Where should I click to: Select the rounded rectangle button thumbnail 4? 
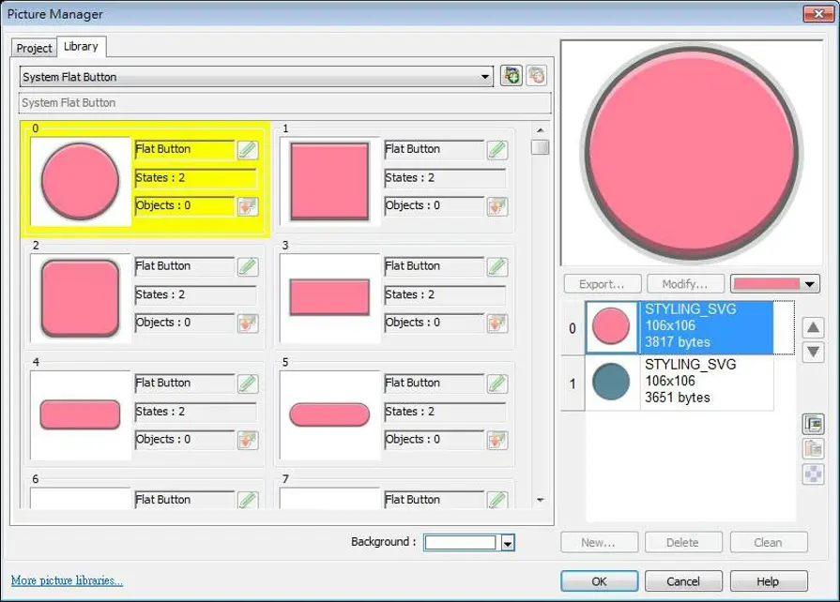pos(81,415)
